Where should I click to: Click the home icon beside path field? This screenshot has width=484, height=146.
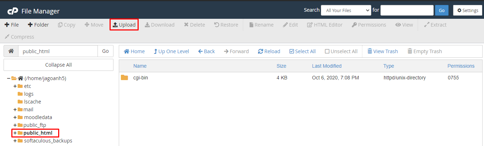pyautogui.click(x=11, y=51)
